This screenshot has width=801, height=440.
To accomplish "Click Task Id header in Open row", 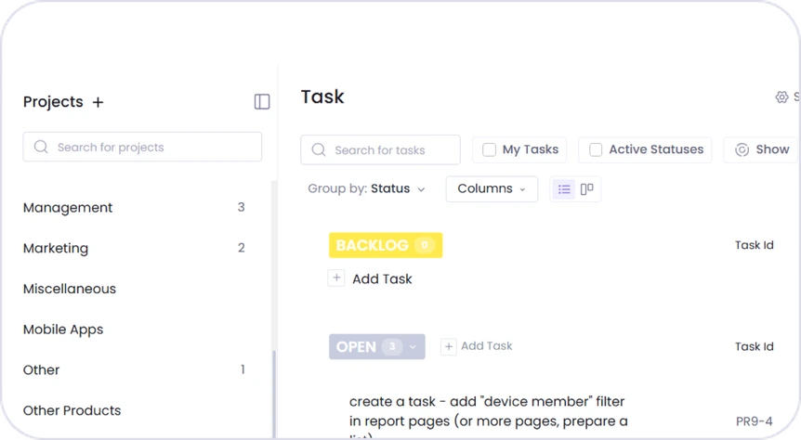I will [754, 346].
